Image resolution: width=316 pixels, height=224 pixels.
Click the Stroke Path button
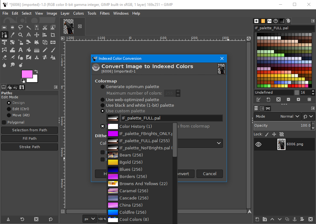pyautogui.click(x=30, y=147)
